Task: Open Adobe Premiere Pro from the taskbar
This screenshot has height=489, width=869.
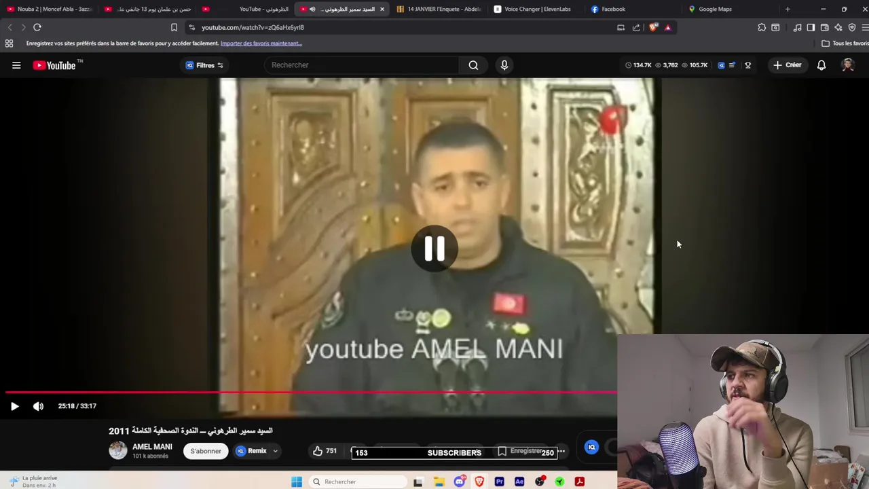Action: pos(499,482)
